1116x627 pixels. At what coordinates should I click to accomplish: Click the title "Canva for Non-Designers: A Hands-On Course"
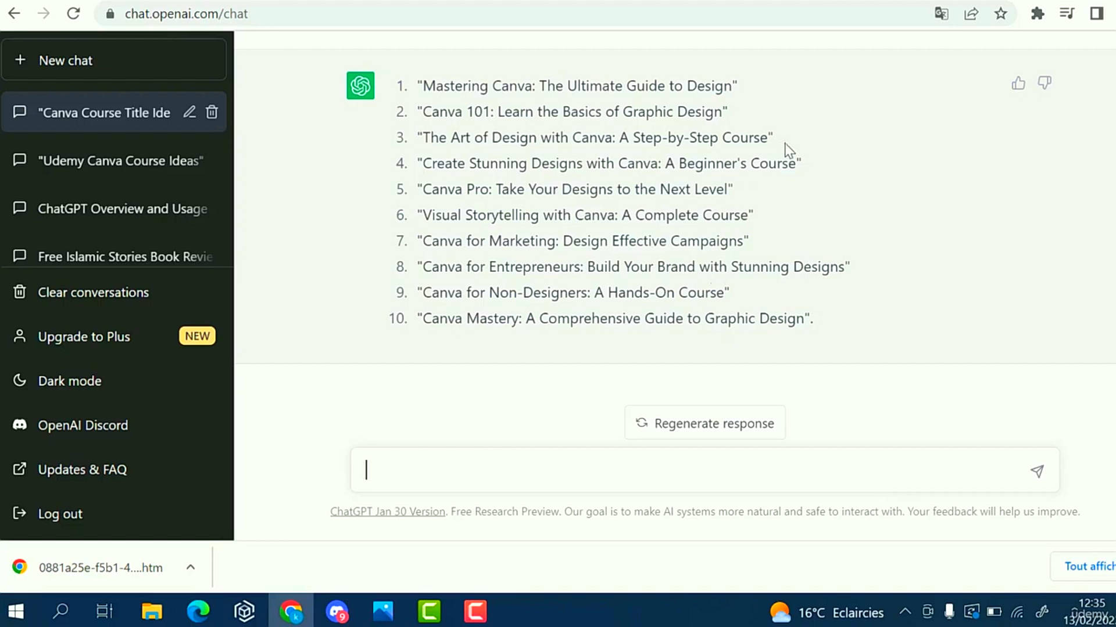573,293
